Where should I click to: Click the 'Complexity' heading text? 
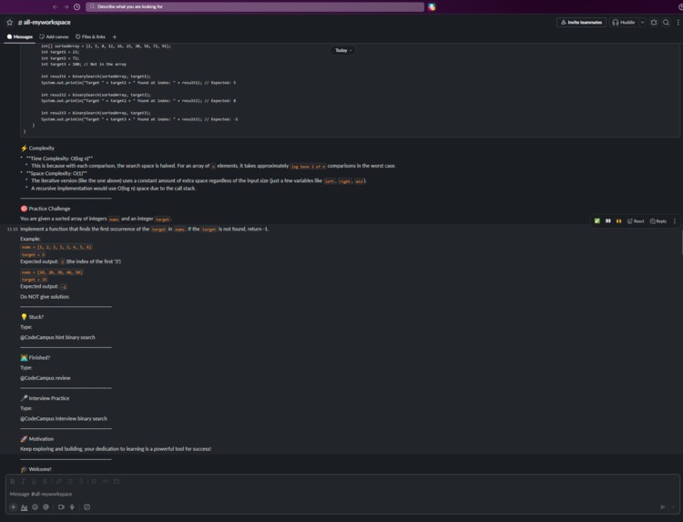coord(41,148)
